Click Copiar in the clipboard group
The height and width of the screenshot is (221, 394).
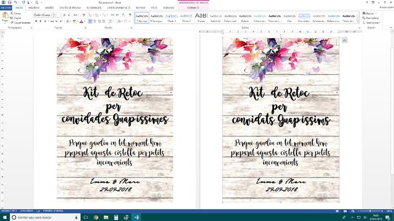(x=16, y=18)
